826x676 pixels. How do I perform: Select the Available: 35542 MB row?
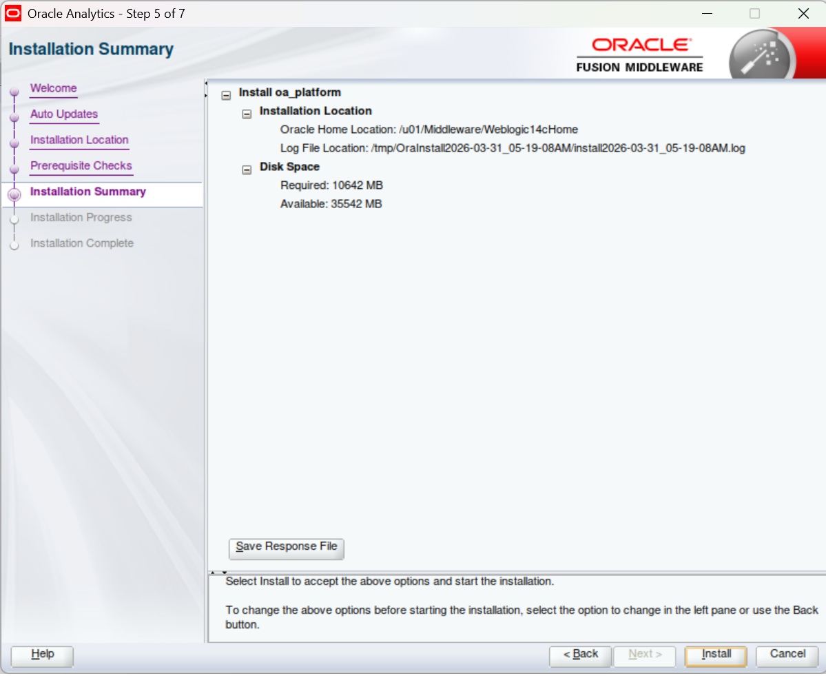(x=331, y=204)
